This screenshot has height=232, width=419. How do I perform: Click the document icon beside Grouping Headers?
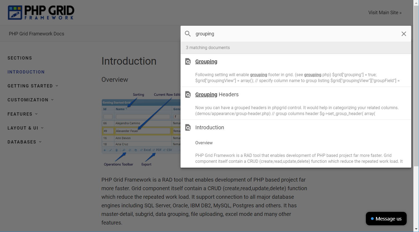[x=188, y=95]
